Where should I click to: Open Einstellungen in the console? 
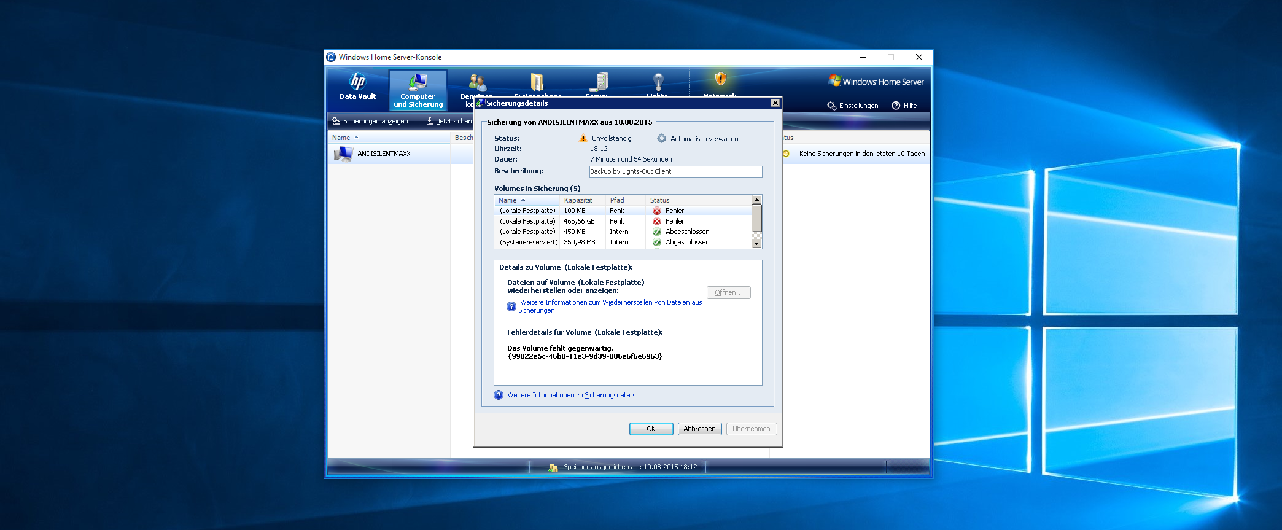[853, 106]
